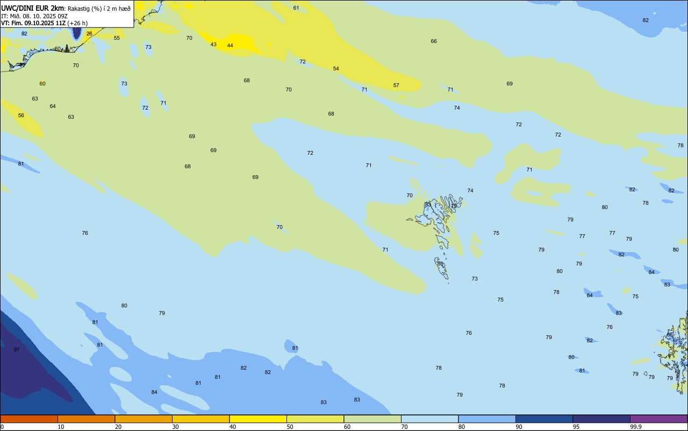Click the '30' legend tick label
The image size is (688, 431).
pos(176,427)
